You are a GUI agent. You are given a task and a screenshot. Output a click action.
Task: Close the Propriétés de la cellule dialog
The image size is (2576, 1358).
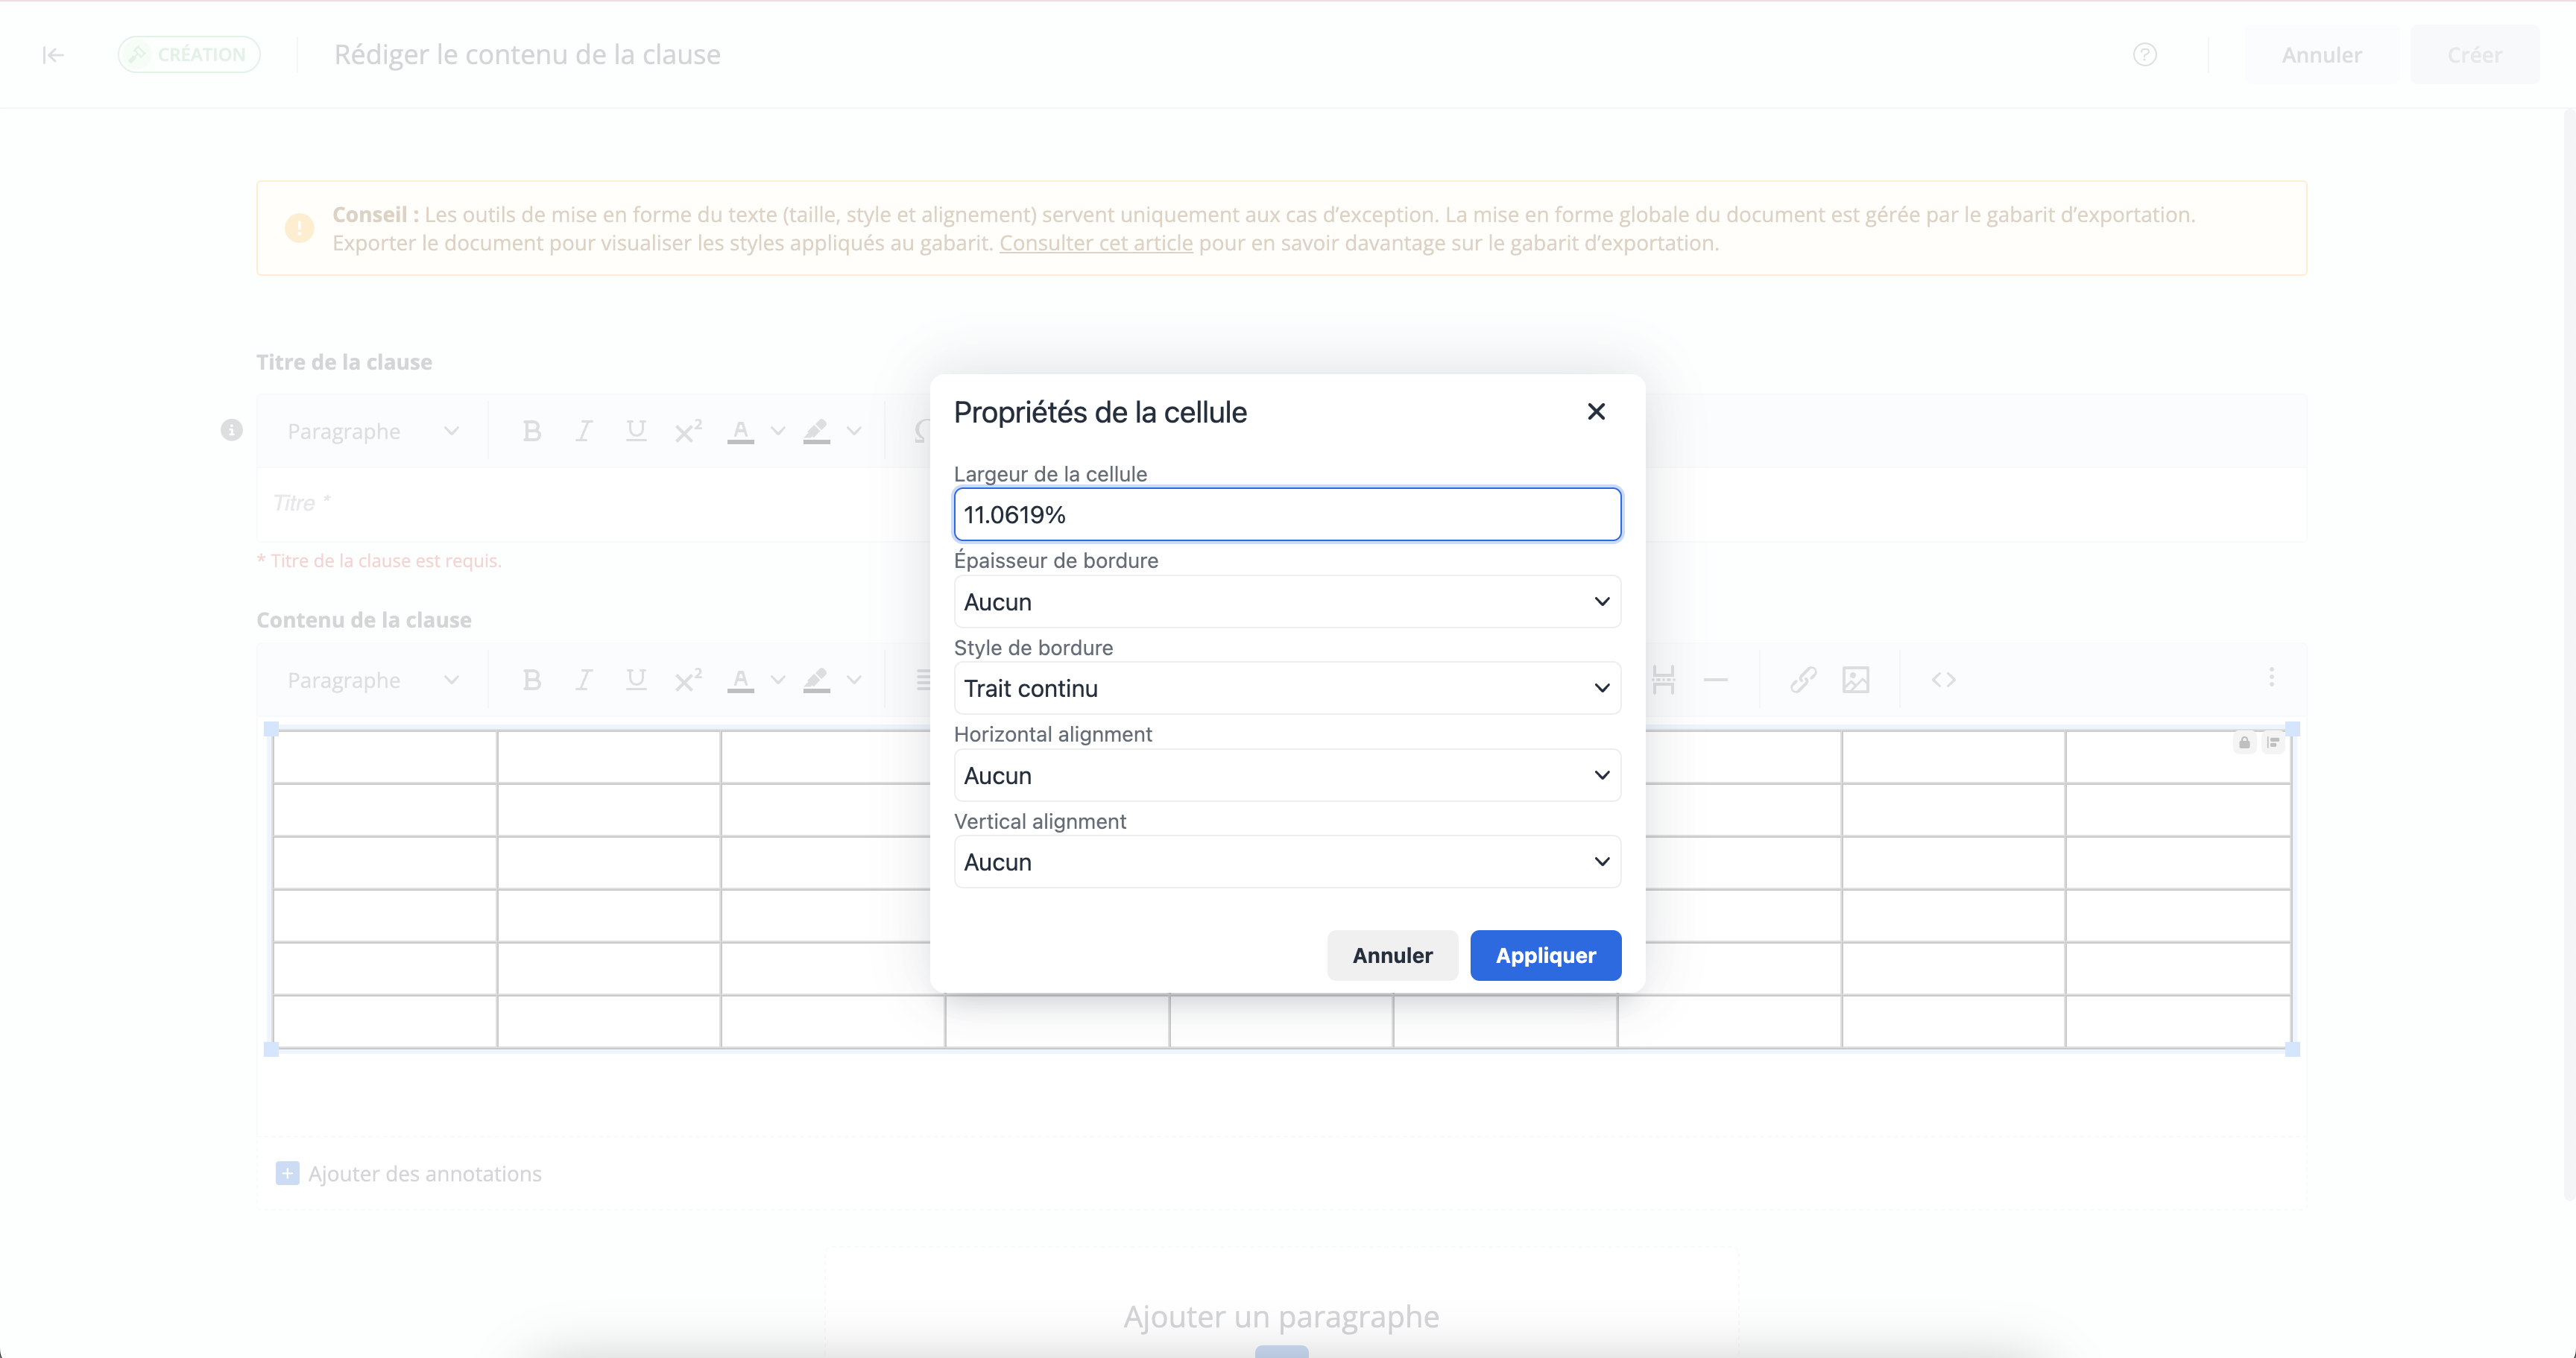click(x=1596, y=412)
